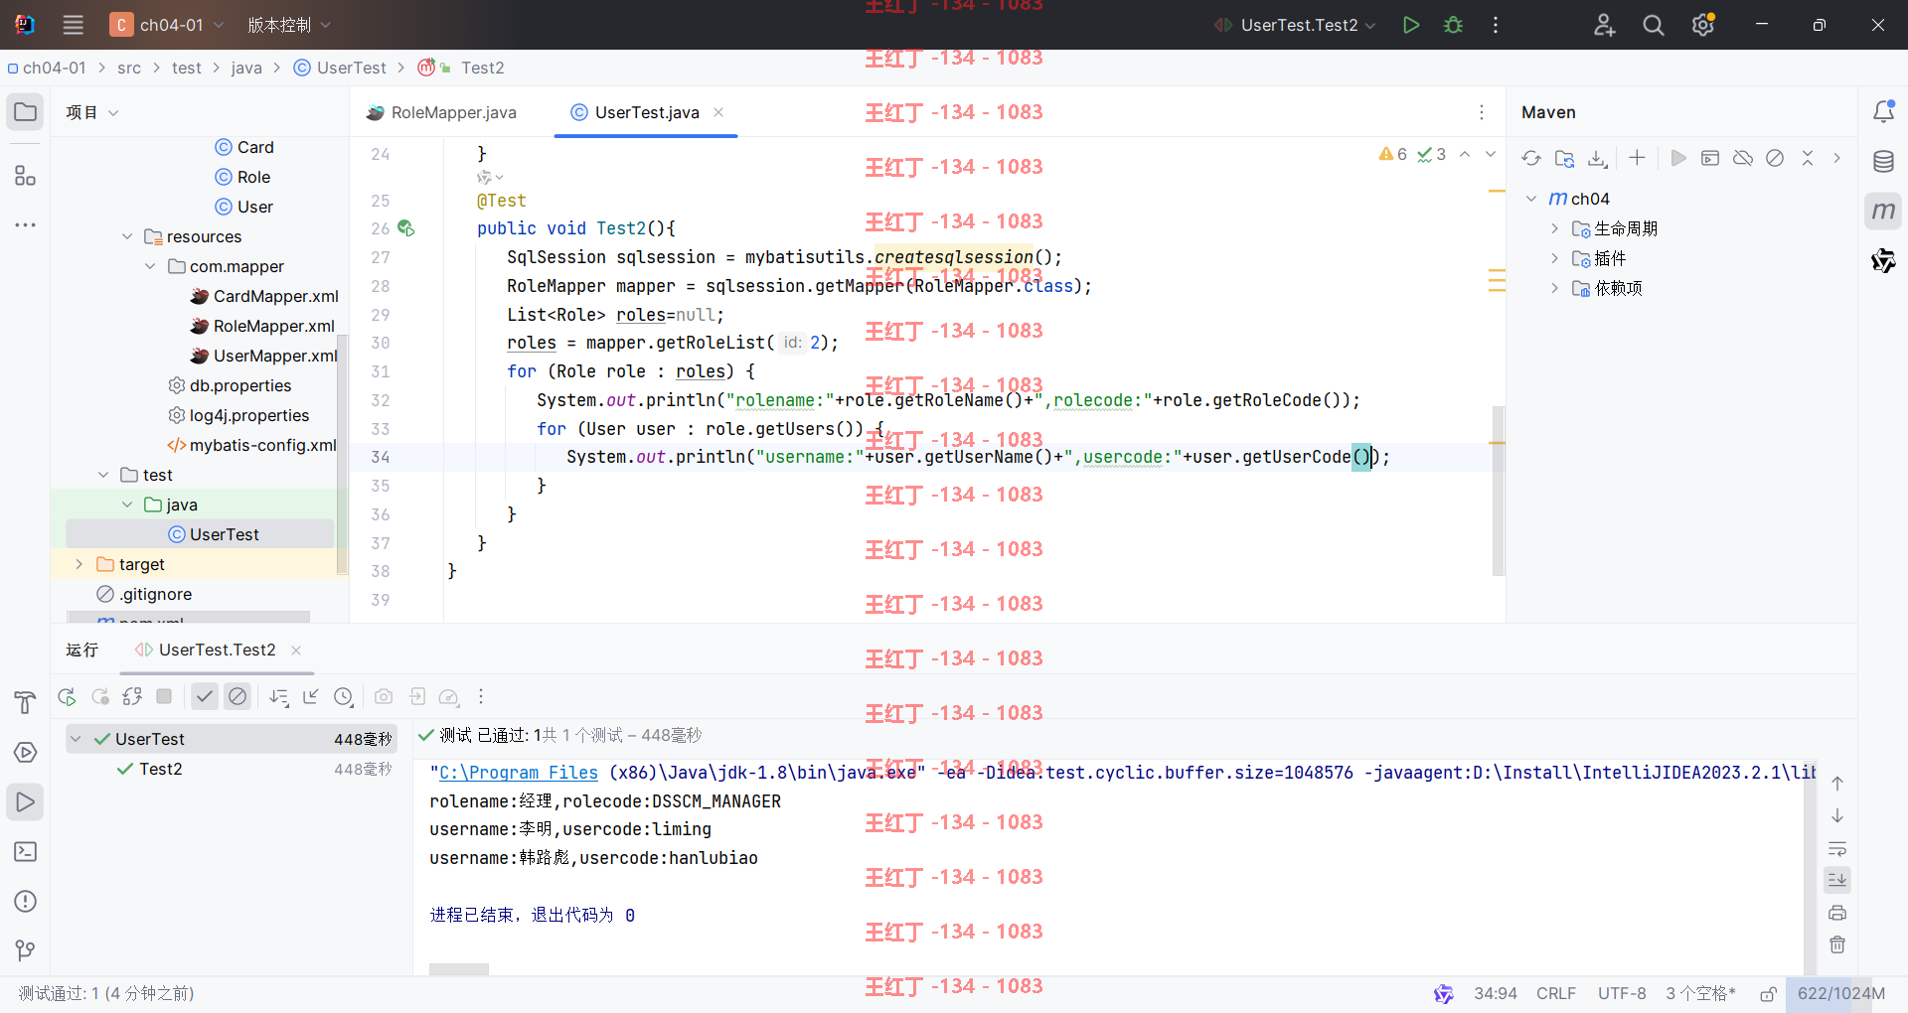Open the Build hammer tool window

[x=26, y=703]
